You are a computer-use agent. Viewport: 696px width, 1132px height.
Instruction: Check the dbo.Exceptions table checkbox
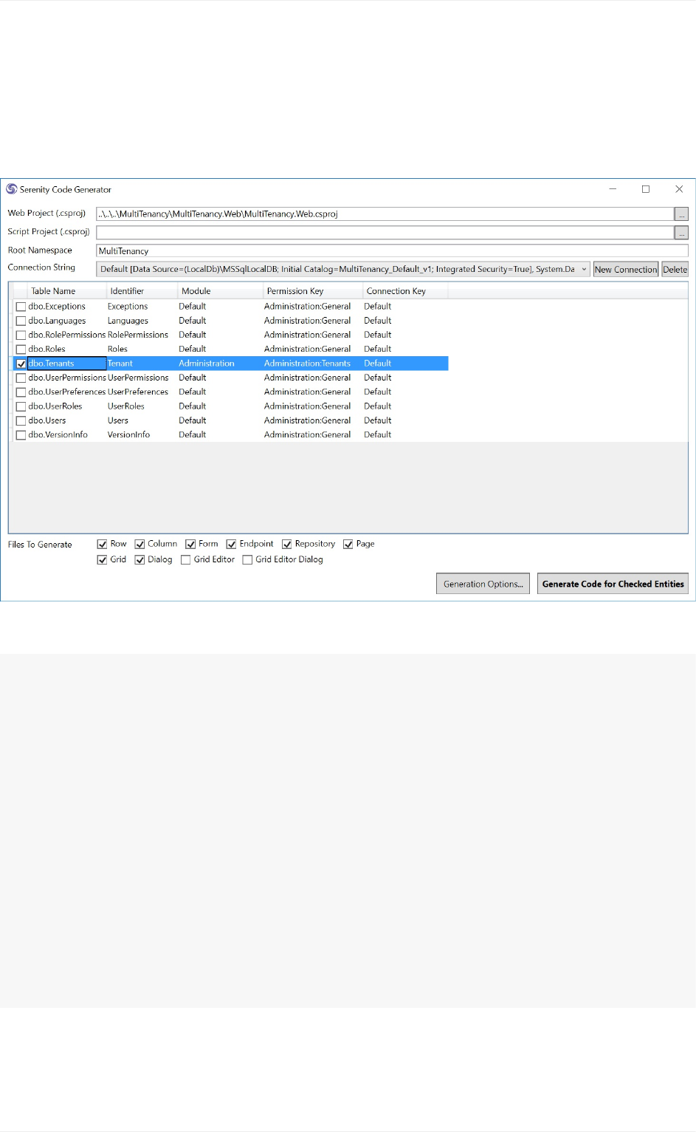point(21,307)
